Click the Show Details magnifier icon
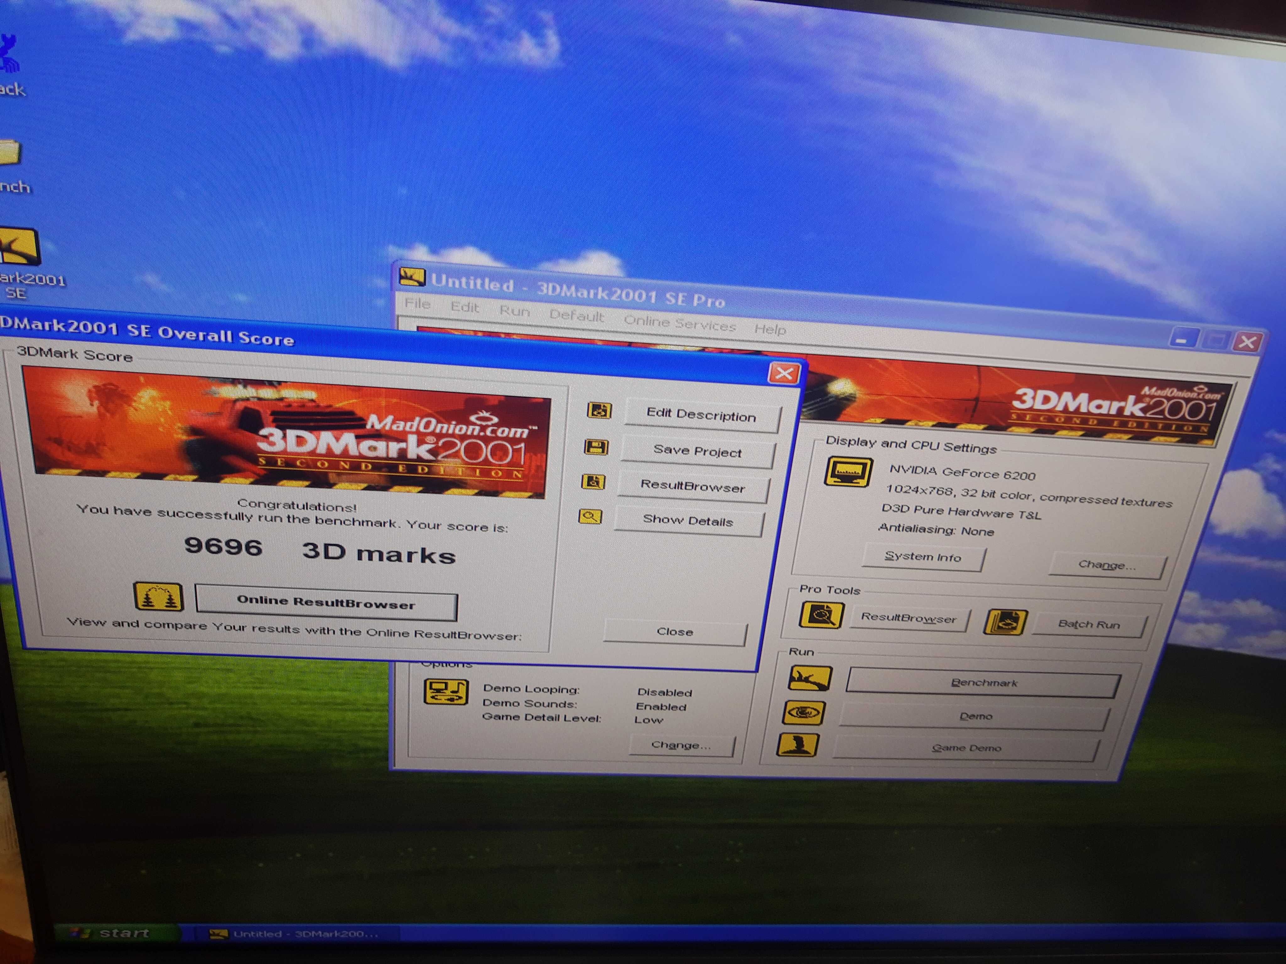 (x=590, y=516)
